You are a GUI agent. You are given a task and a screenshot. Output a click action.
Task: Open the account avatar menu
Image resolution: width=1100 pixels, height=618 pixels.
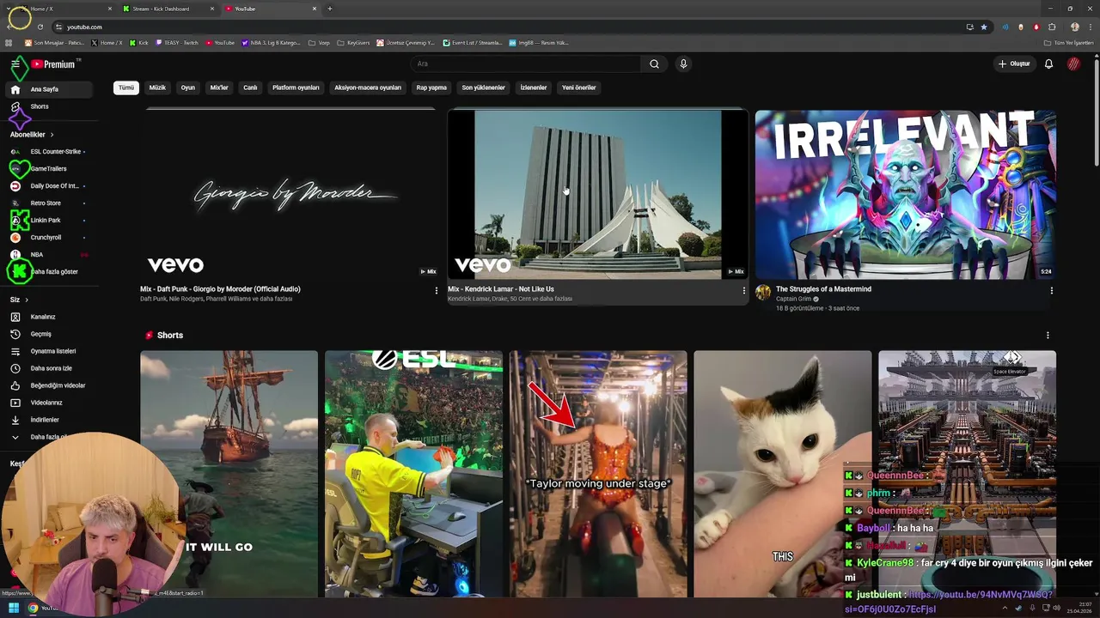pos(1073,64)
